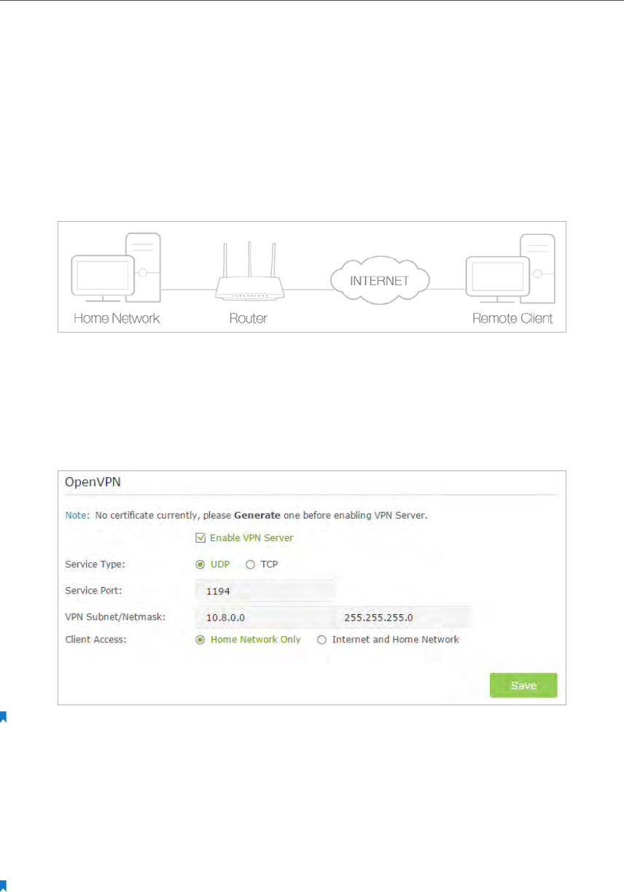The width and height of the screenshot is (624, 892).
Task: Select the UDP service type
Action: click(x=200, y=565)
